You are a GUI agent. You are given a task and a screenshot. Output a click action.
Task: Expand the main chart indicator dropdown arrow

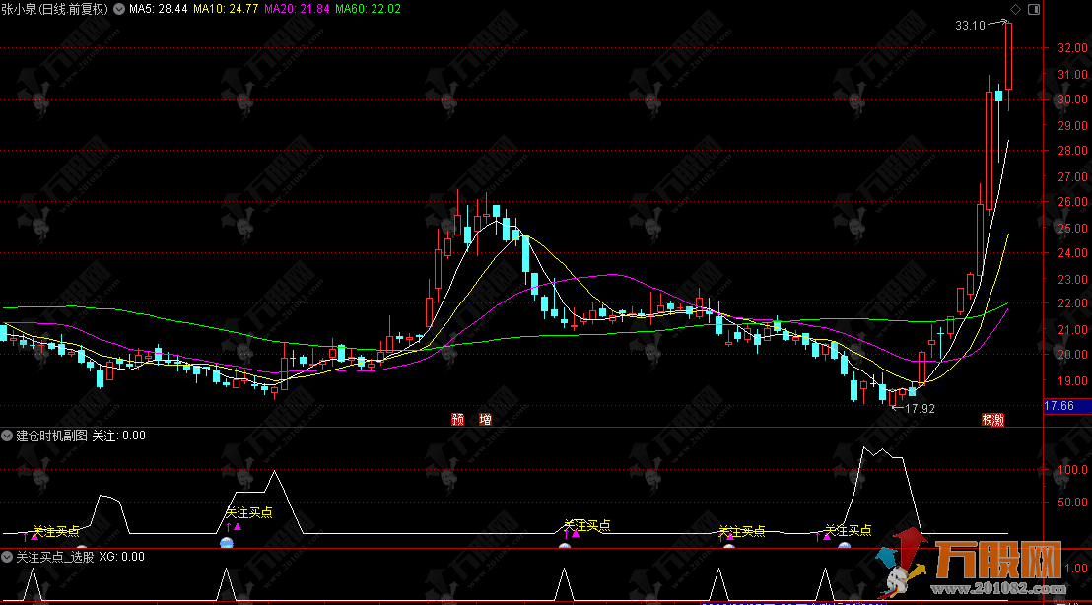pyautogui.click(x=121, y=10)
